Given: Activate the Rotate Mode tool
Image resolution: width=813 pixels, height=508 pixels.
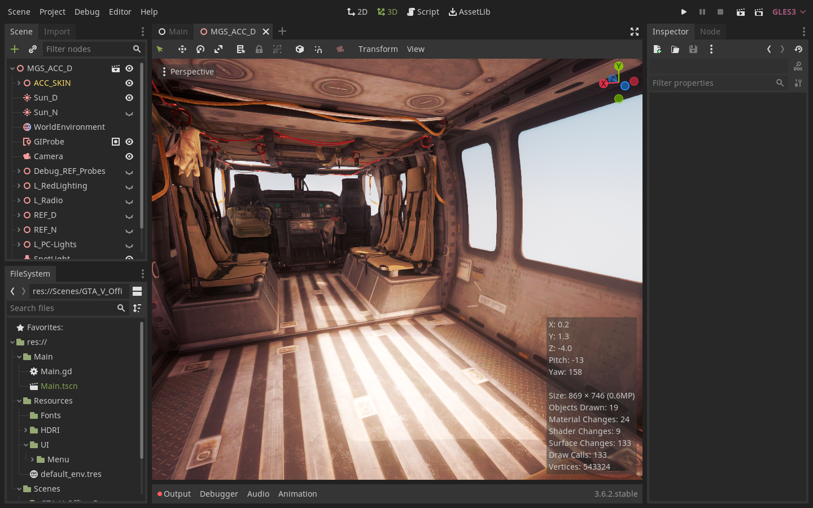Looking at the screenshot, I should [200, 49].
